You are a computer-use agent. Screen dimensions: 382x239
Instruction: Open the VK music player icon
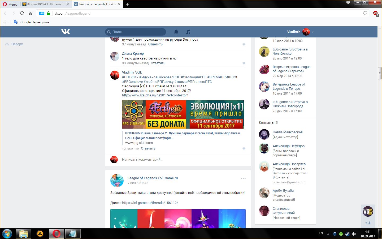pyautogui.click(x=188, y=32)
